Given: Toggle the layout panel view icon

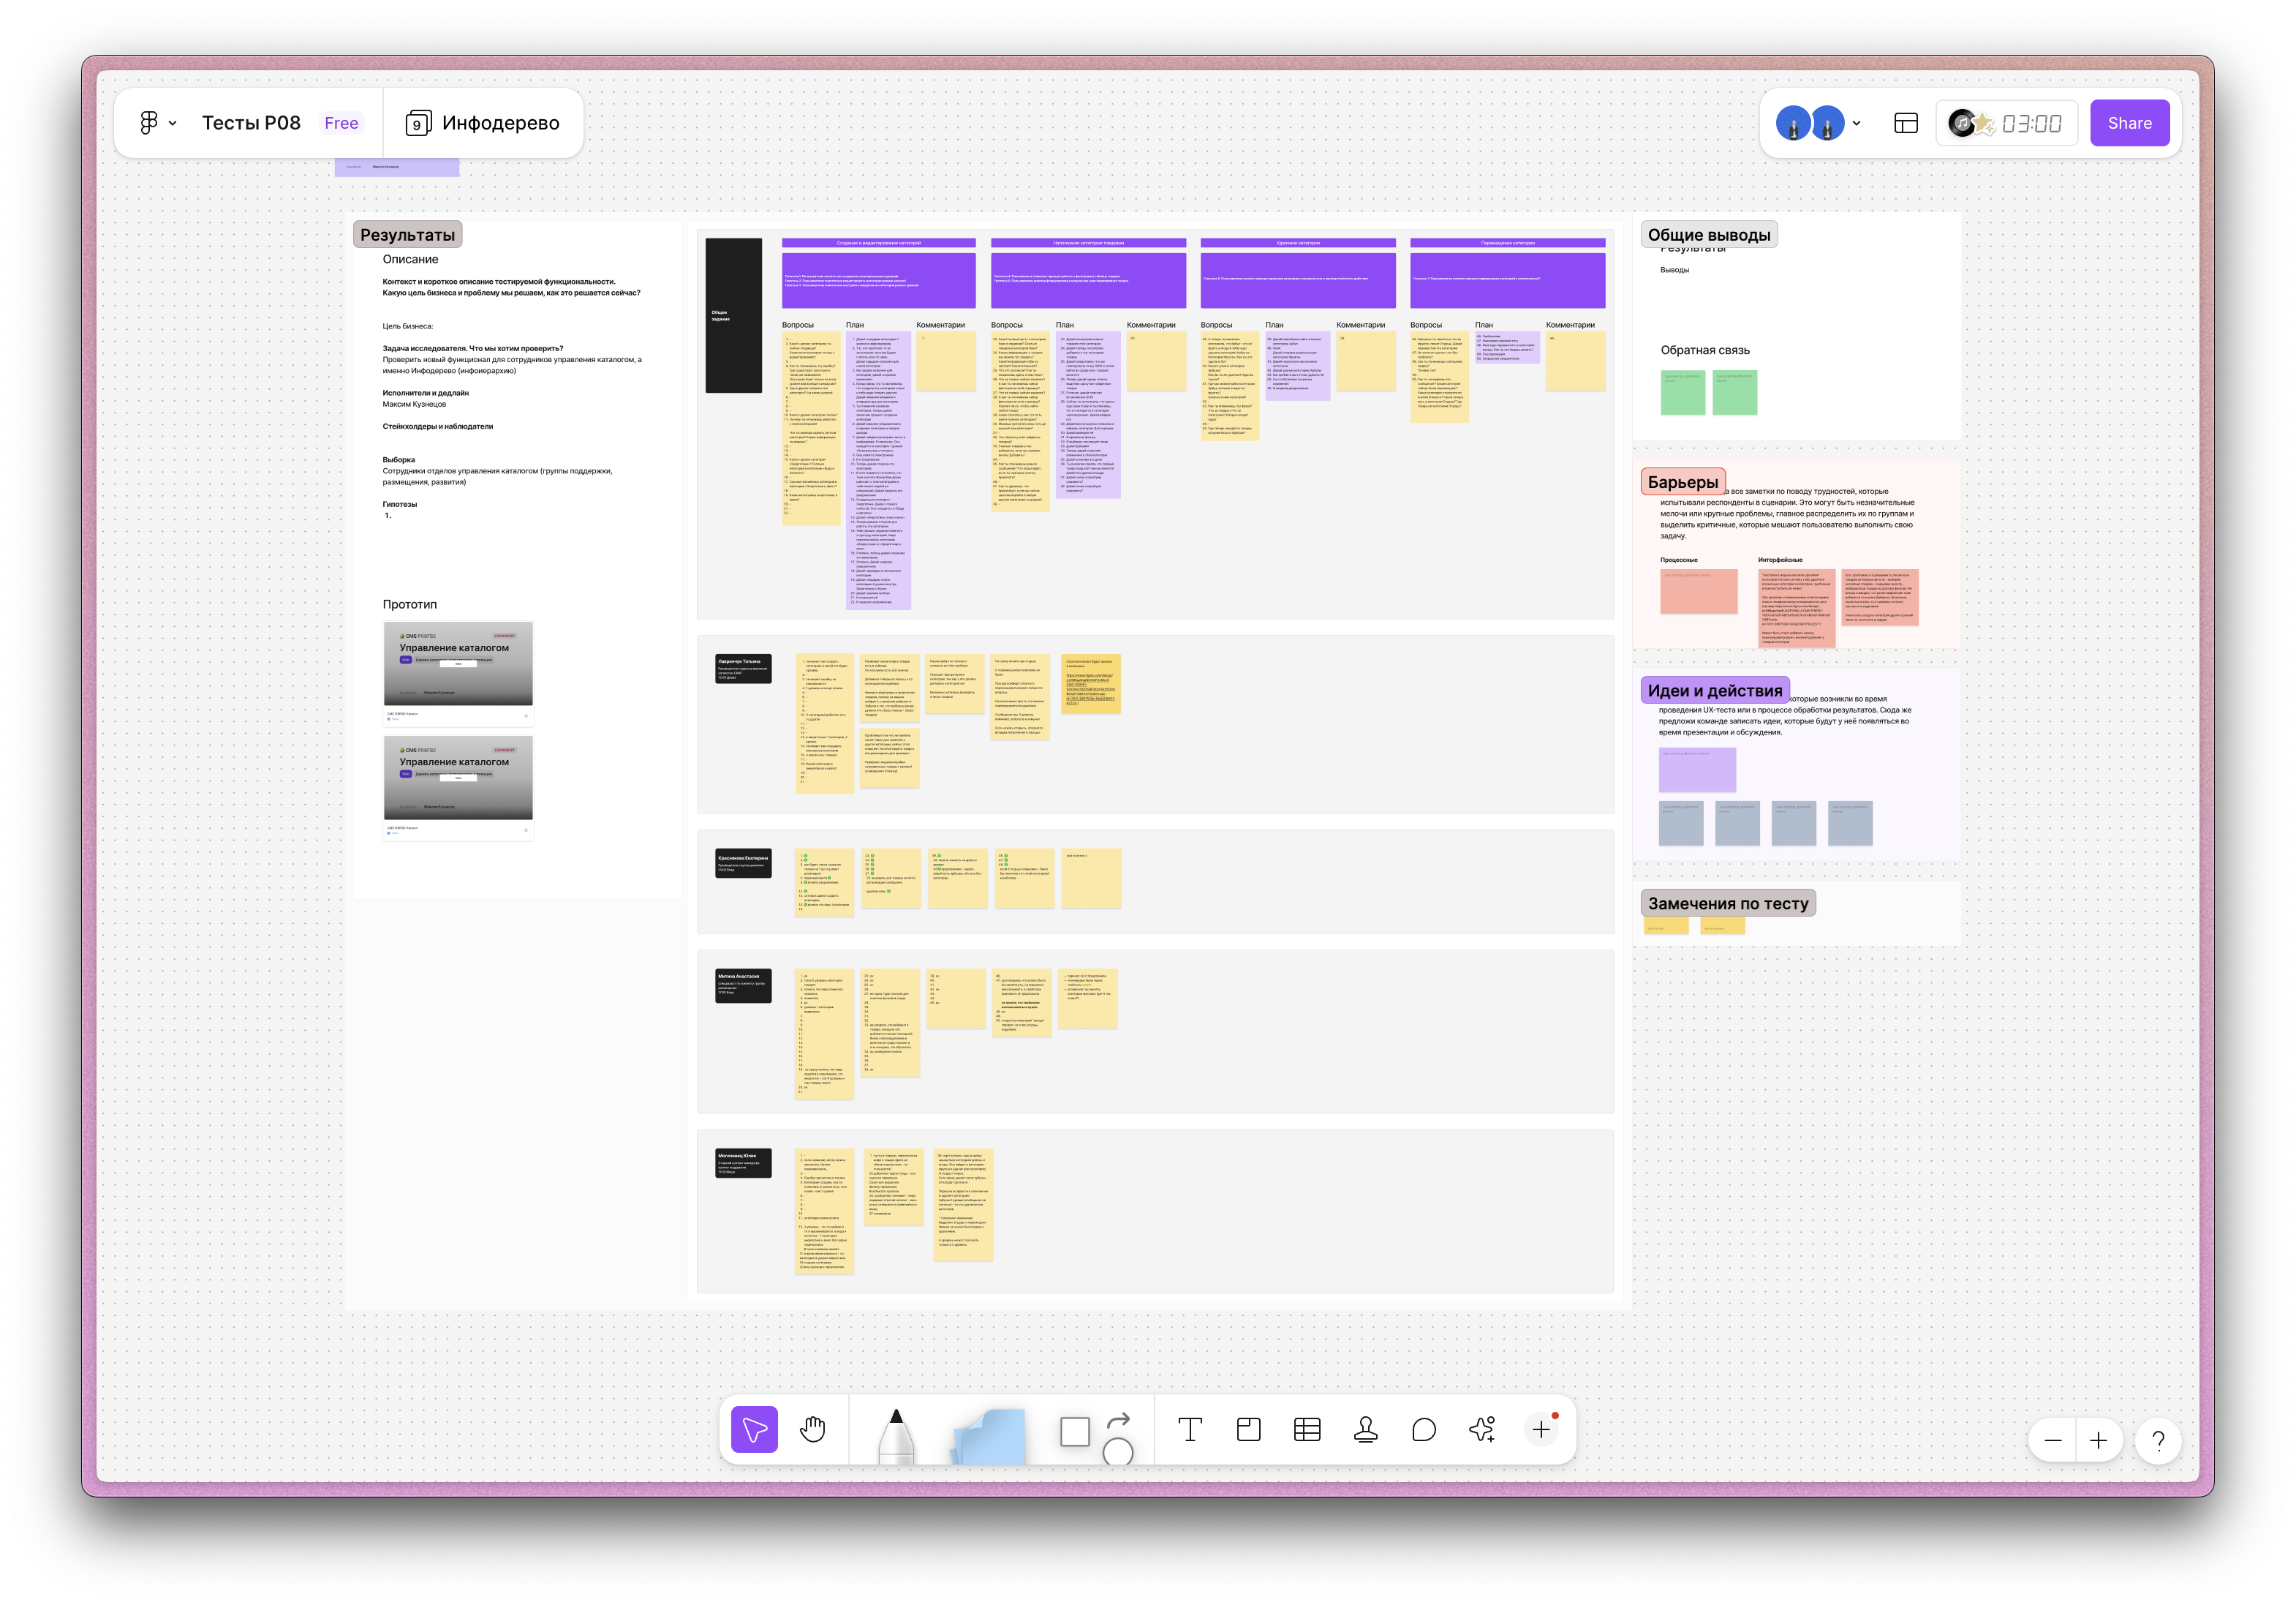Looking at the screenshot, I should coord(1906,123).
